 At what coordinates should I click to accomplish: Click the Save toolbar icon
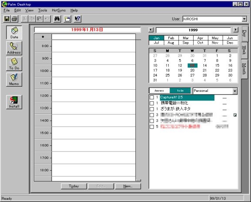(x=7, y=19)
